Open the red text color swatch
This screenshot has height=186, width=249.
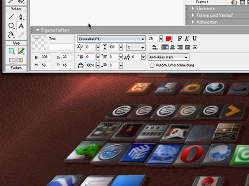(x=169, y=39)
